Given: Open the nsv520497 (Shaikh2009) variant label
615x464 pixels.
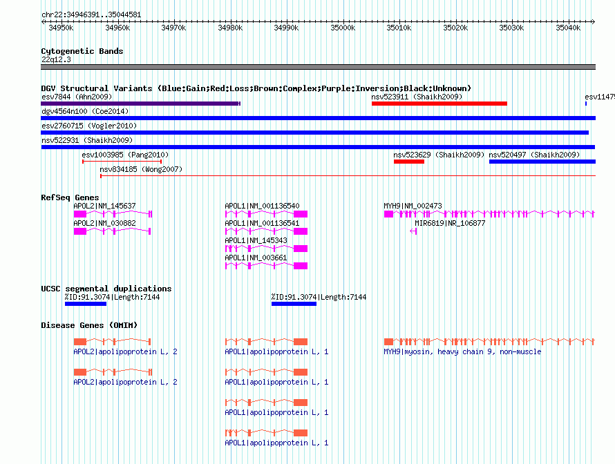Looking at the screenshot, I should click(534, 155).
